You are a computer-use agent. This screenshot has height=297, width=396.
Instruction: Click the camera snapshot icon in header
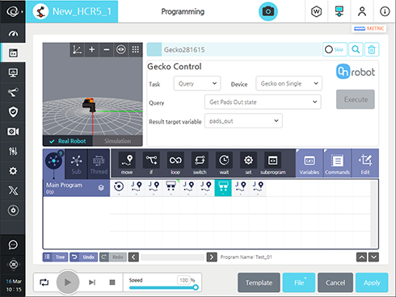[x=268, y=11]
